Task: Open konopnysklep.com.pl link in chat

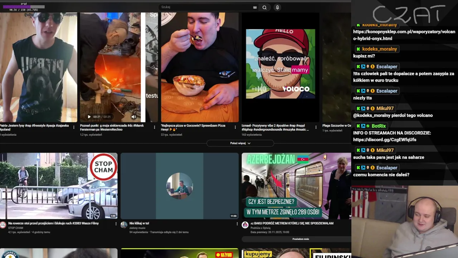Action: [404, 35]
